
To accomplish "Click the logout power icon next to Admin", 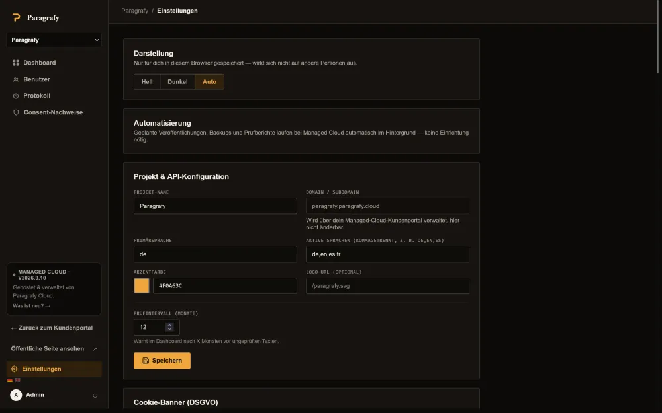I will 95,395.
